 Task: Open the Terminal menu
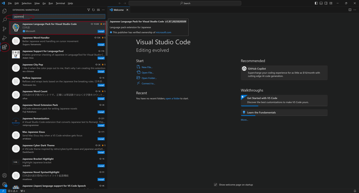[60, 3]
